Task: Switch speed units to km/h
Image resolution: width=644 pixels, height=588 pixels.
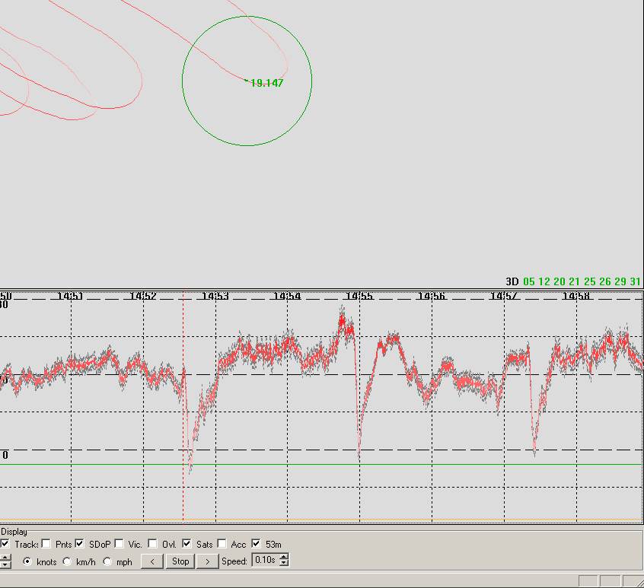Action: [x=68, y=562]
